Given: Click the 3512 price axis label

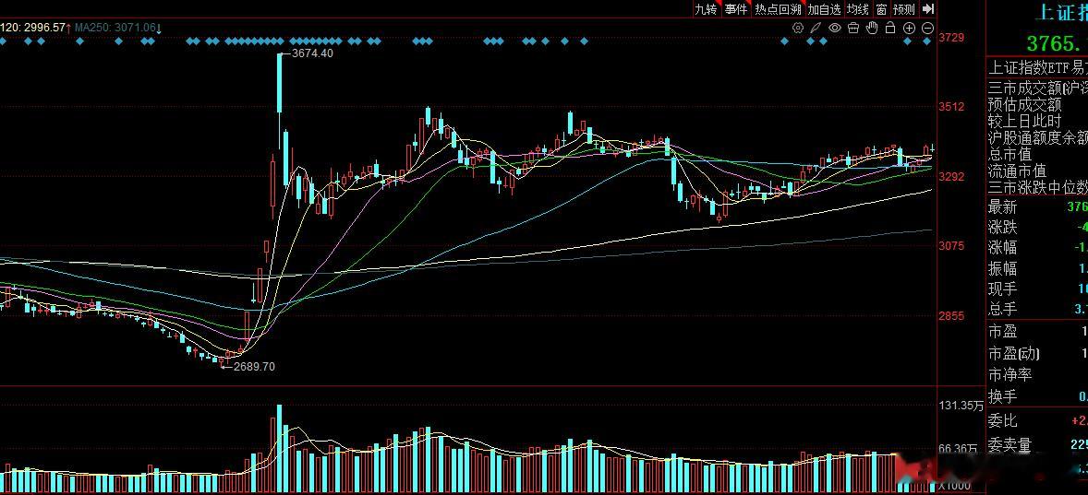Looking at the screenshot, I should coord(950,107).
